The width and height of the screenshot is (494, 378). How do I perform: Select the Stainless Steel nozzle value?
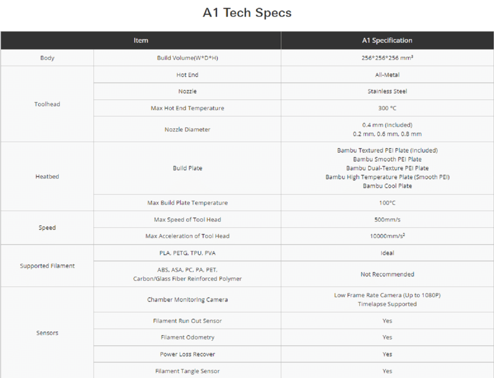coord(387,91)
